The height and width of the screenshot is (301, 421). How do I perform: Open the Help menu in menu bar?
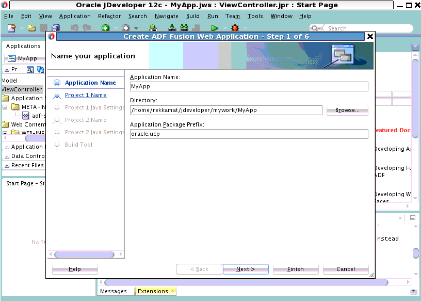click(x=305, y=16)
